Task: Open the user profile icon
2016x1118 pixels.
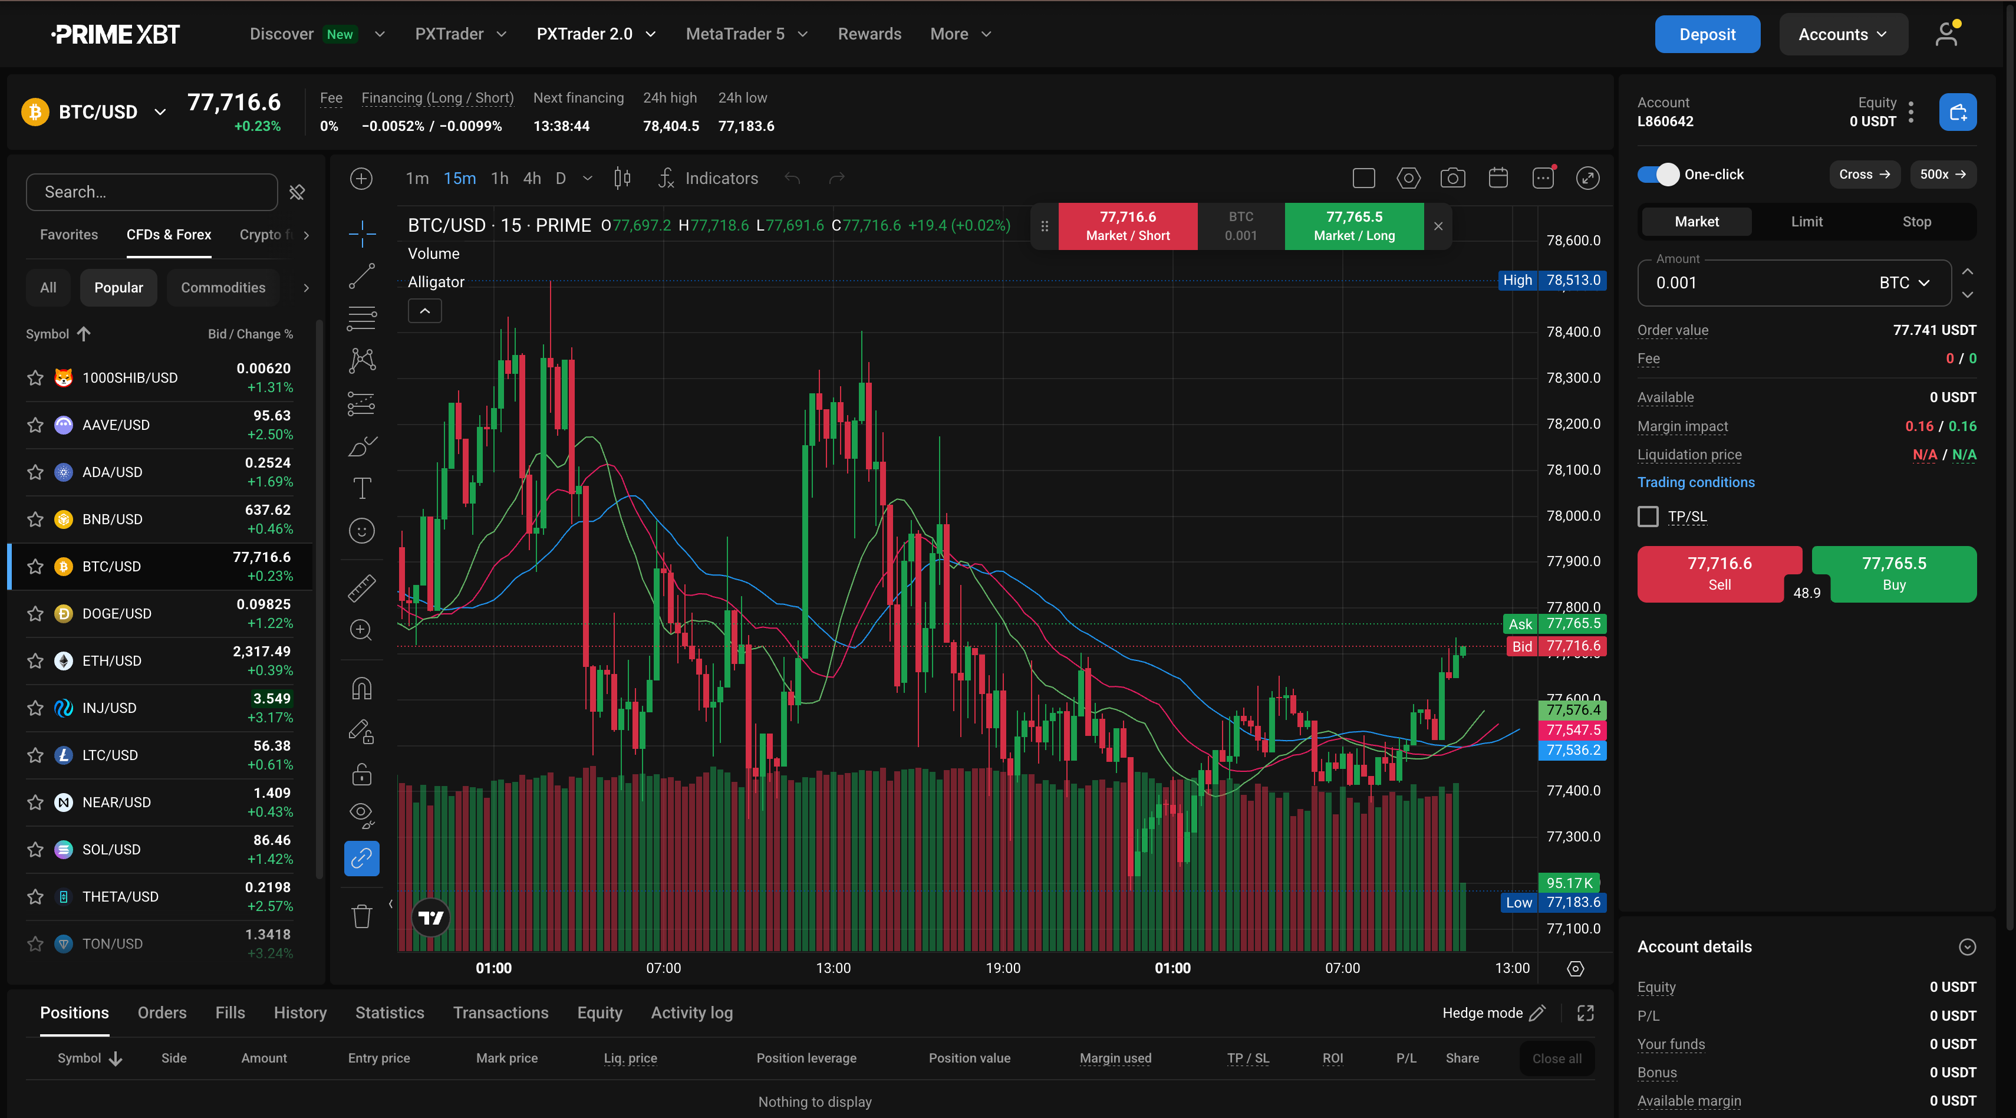Action: click(x=1946, y=34)
